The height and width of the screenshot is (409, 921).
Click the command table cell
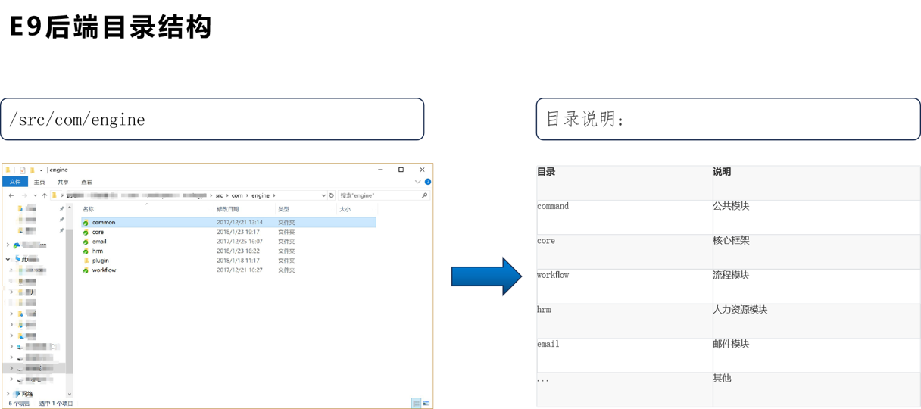624,217
